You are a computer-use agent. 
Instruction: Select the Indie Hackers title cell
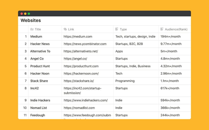pyautogui.click(x=45, y=100)
